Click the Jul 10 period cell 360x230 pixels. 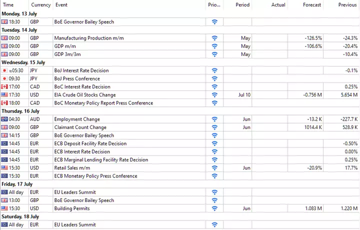click(x=244, y=95)
